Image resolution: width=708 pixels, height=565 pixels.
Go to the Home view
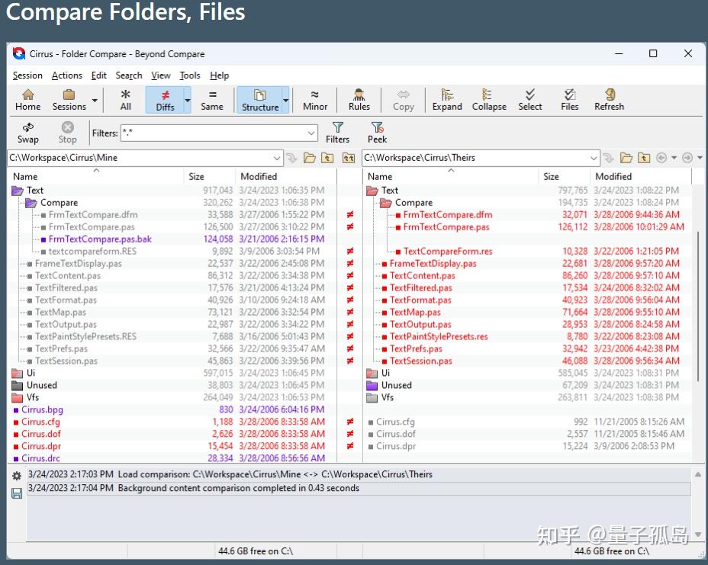coord(28,100)
